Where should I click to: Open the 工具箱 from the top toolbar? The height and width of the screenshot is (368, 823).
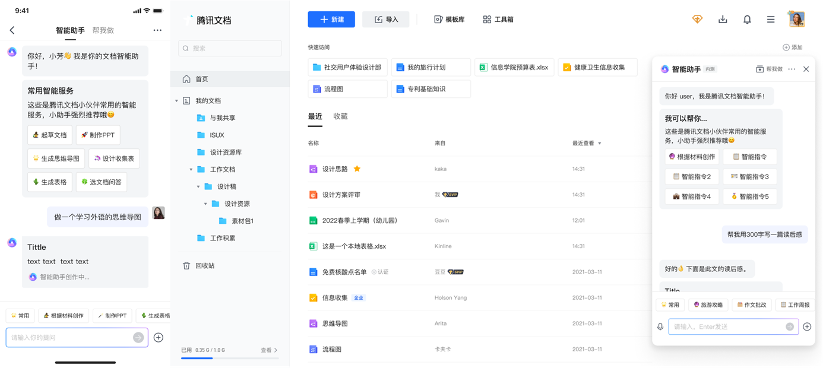(x=498, y=19)
